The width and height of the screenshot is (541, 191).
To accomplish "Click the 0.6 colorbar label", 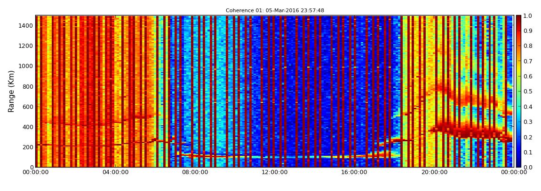I will pyautogui.click(x=528, y=76).
